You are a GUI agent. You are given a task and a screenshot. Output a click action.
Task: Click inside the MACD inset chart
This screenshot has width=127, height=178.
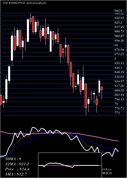[70, 165]
